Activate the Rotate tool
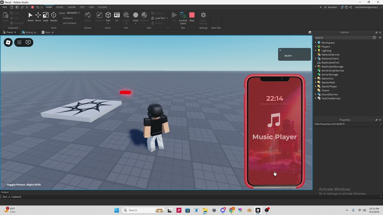Image resolution: width=383 pixels, height=215 pixels. [54, 17]
